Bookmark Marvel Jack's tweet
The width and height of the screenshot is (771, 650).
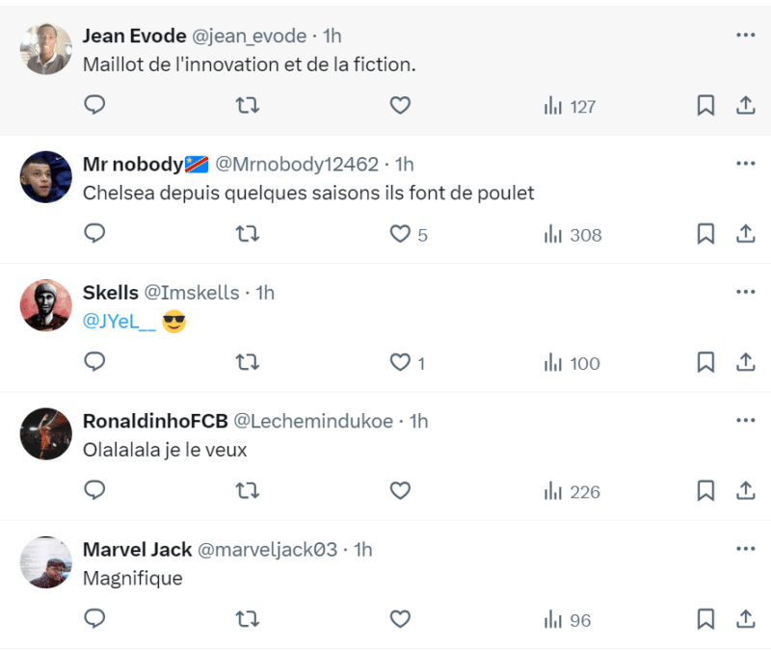coord(705,620)
